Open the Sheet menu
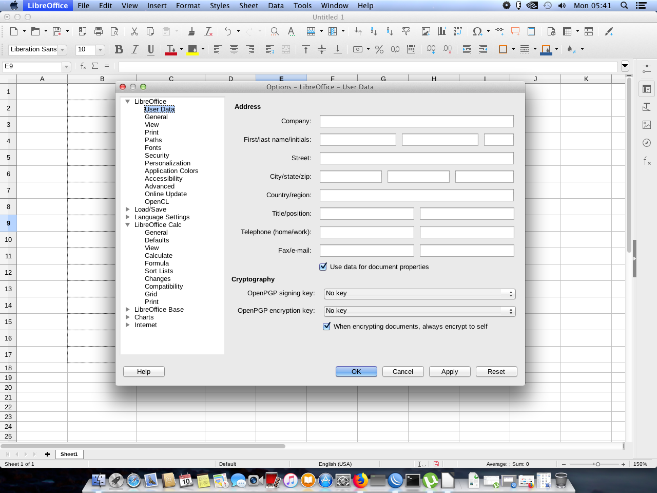Screen dimensions: 657x493 (248, 6)
